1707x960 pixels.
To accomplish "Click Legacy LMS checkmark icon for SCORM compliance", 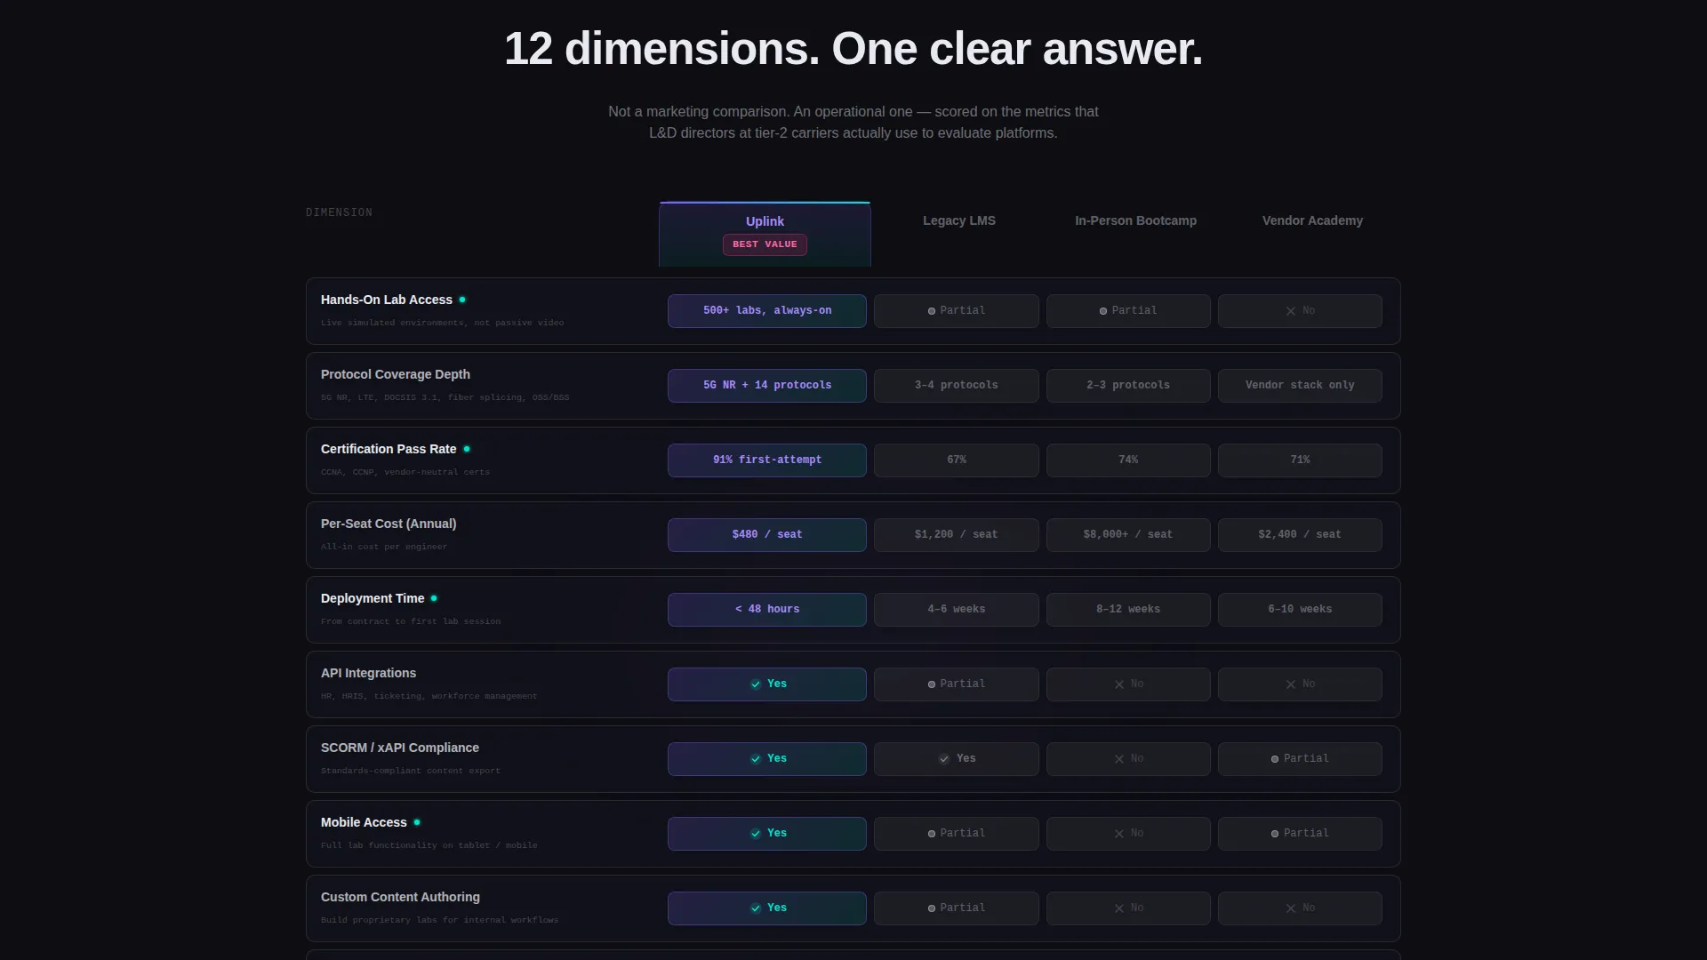I will [944, 759].
